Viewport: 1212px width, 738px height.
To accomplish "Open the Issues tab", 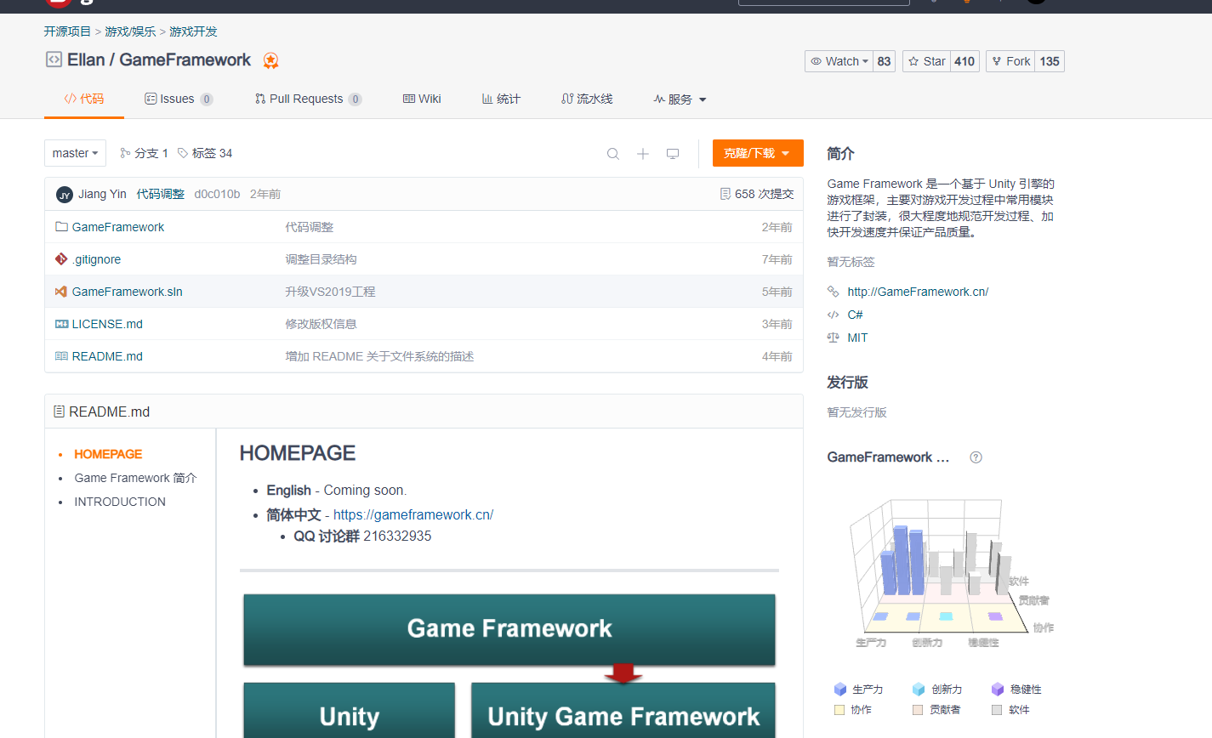I will (x=179, y=99).
